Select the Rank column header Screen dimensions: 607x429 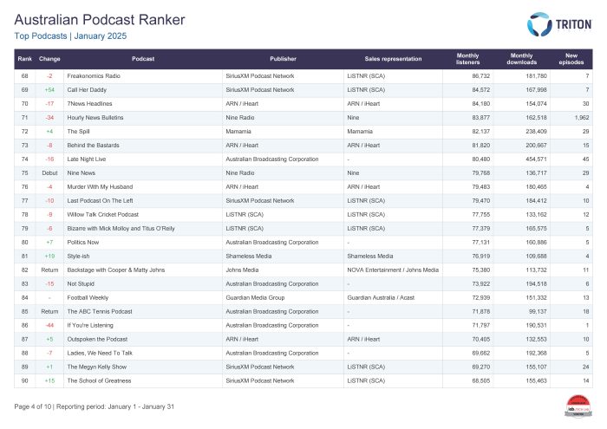[25, 59]
